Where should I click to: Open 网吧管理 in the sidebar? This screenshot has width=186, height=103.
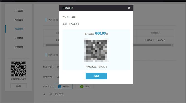click(19, 20)
